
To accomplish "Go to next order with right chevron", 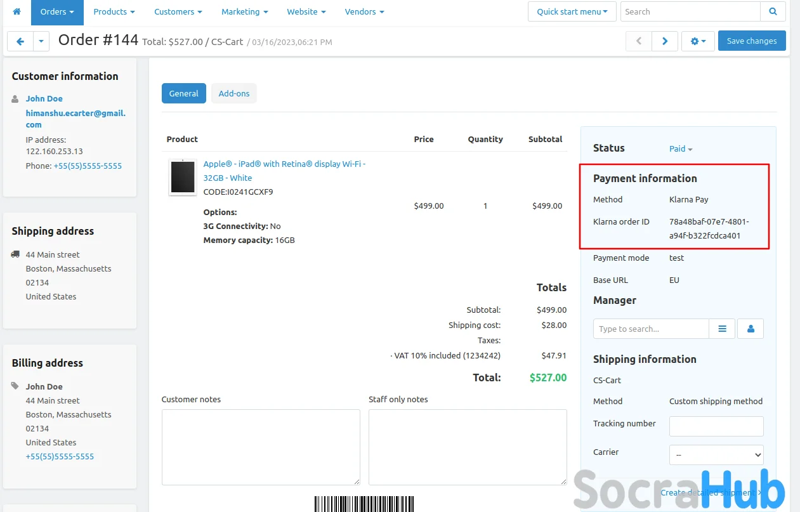I will 665,41.
